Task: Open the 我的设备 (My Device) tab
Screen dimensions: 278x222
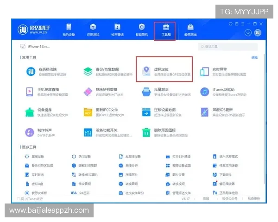Action: tap(69, 30)
